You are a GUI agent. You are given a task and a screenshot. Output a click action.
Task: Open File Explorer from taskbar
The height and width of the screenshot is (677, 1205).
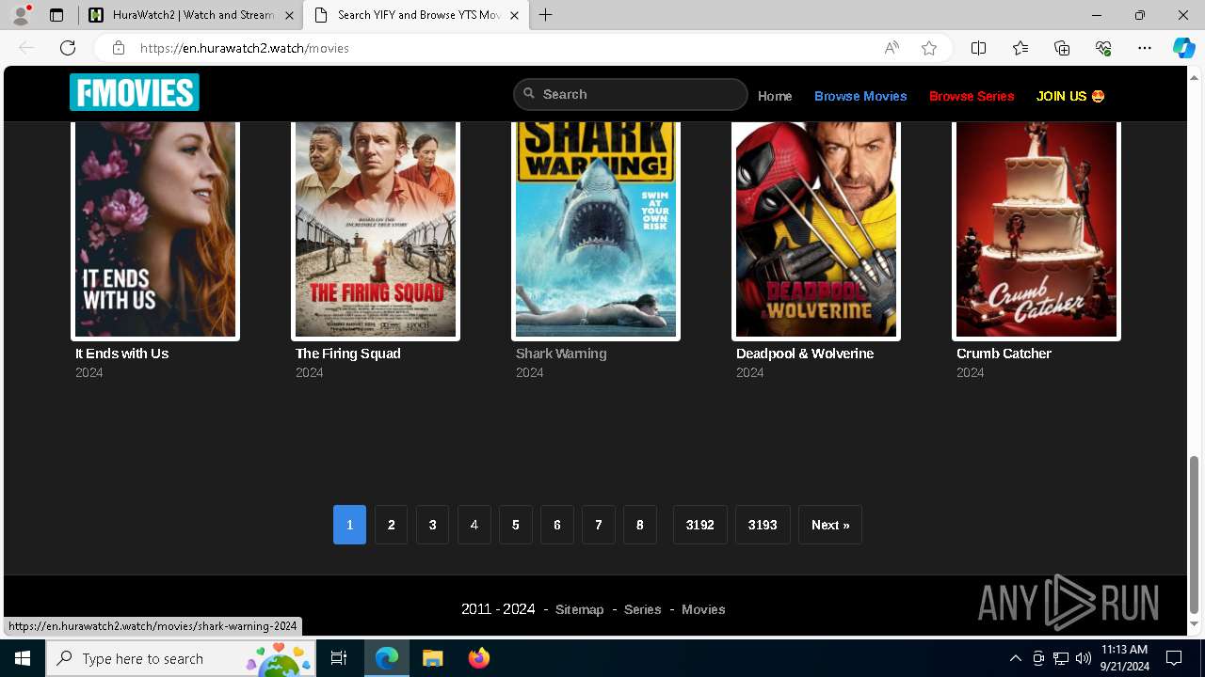click(432, 658)
